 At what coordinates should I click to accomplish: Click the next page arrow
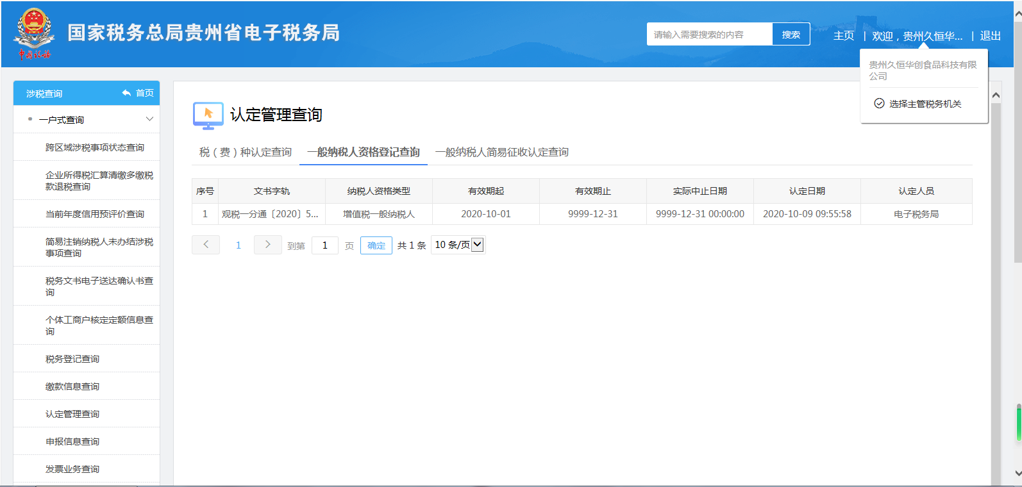pyautogui.click(x=267, y=245)
